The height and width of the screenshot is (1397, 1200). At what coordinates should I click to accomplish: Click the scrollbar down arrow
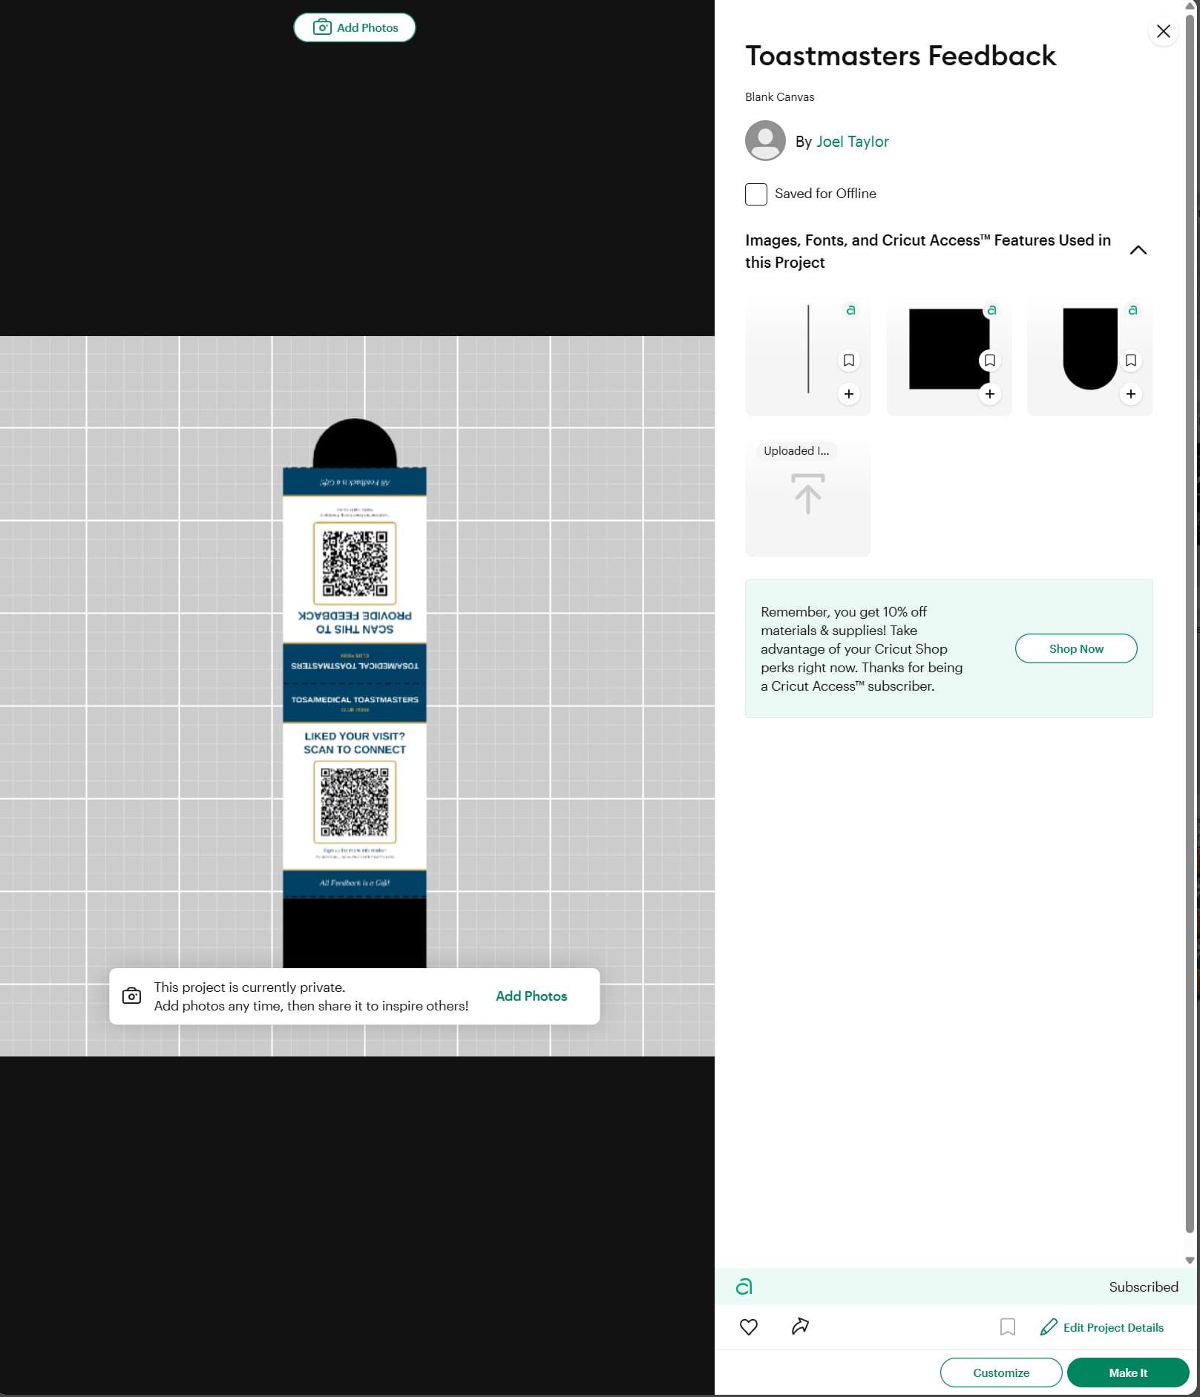(1190, 1260)
